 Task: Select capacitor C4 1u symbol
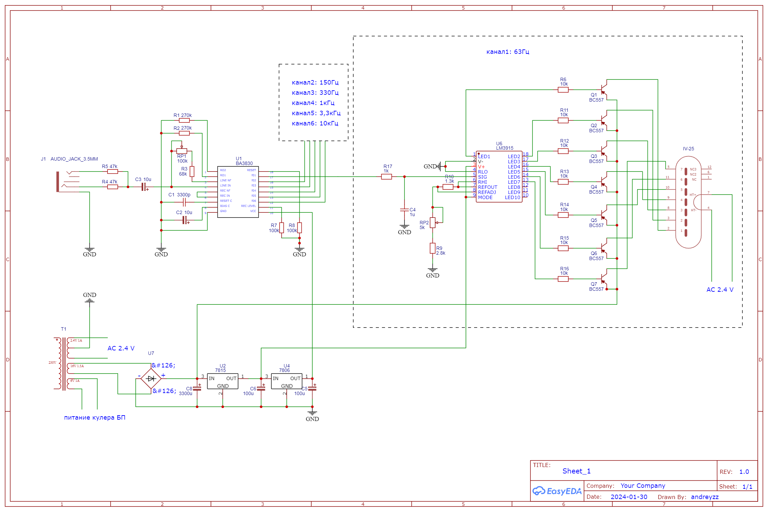[x=404, y=210]
